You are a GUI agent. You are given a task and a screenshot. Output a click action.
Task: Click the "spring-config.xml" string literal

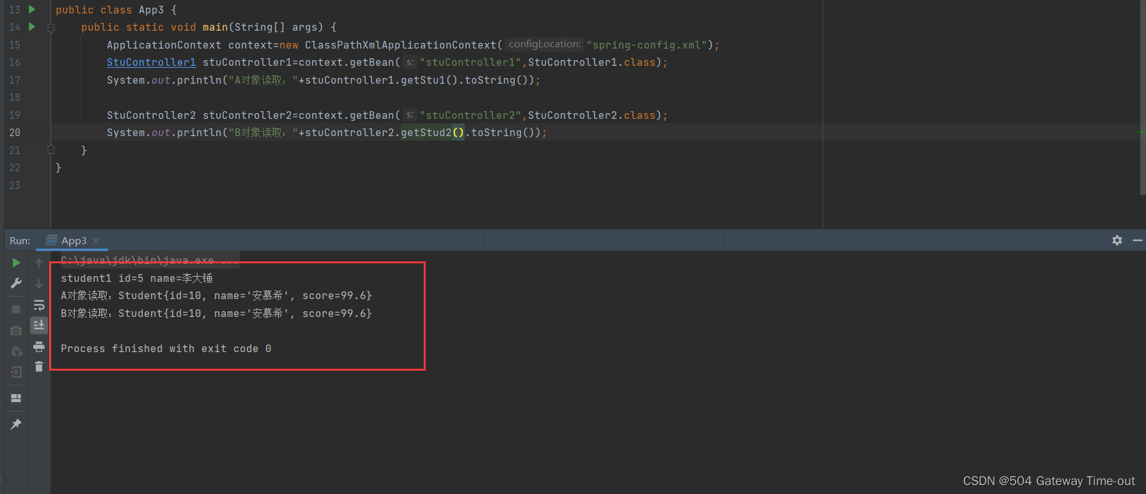(647, 45)
